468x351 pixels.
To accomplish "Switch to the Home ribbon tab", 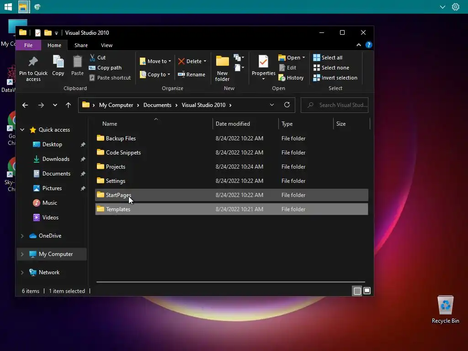I will pyautogui.click(x=54, y=45).
